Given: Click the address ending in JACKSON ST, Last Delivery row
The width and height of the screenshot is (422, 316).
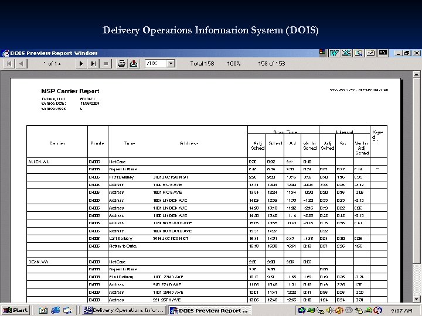Looking at the screenshot, I should click(171, 239).
